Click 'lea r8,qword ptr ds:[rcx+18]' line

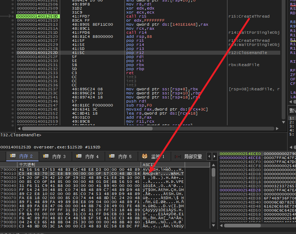(162, 114)
